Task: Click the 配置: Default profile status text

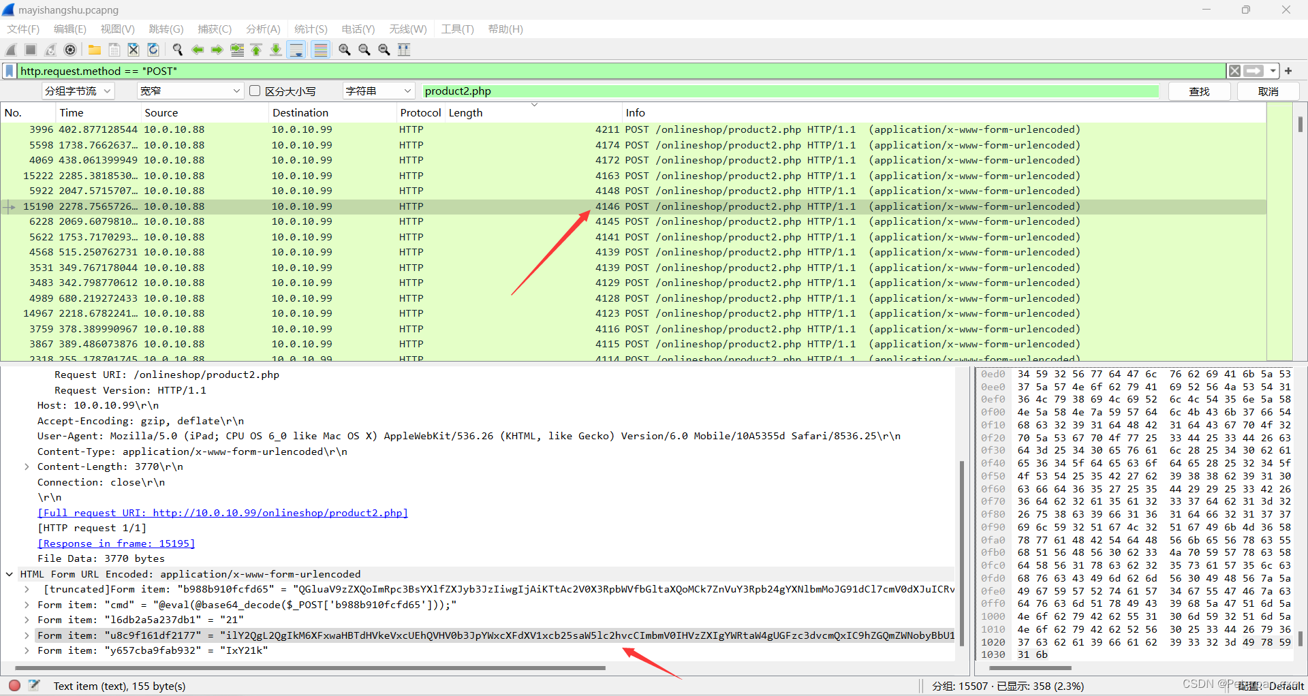Action: click(x=1271, y=686)
